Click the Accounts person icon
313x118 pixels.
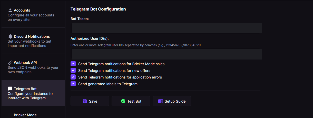10,10
